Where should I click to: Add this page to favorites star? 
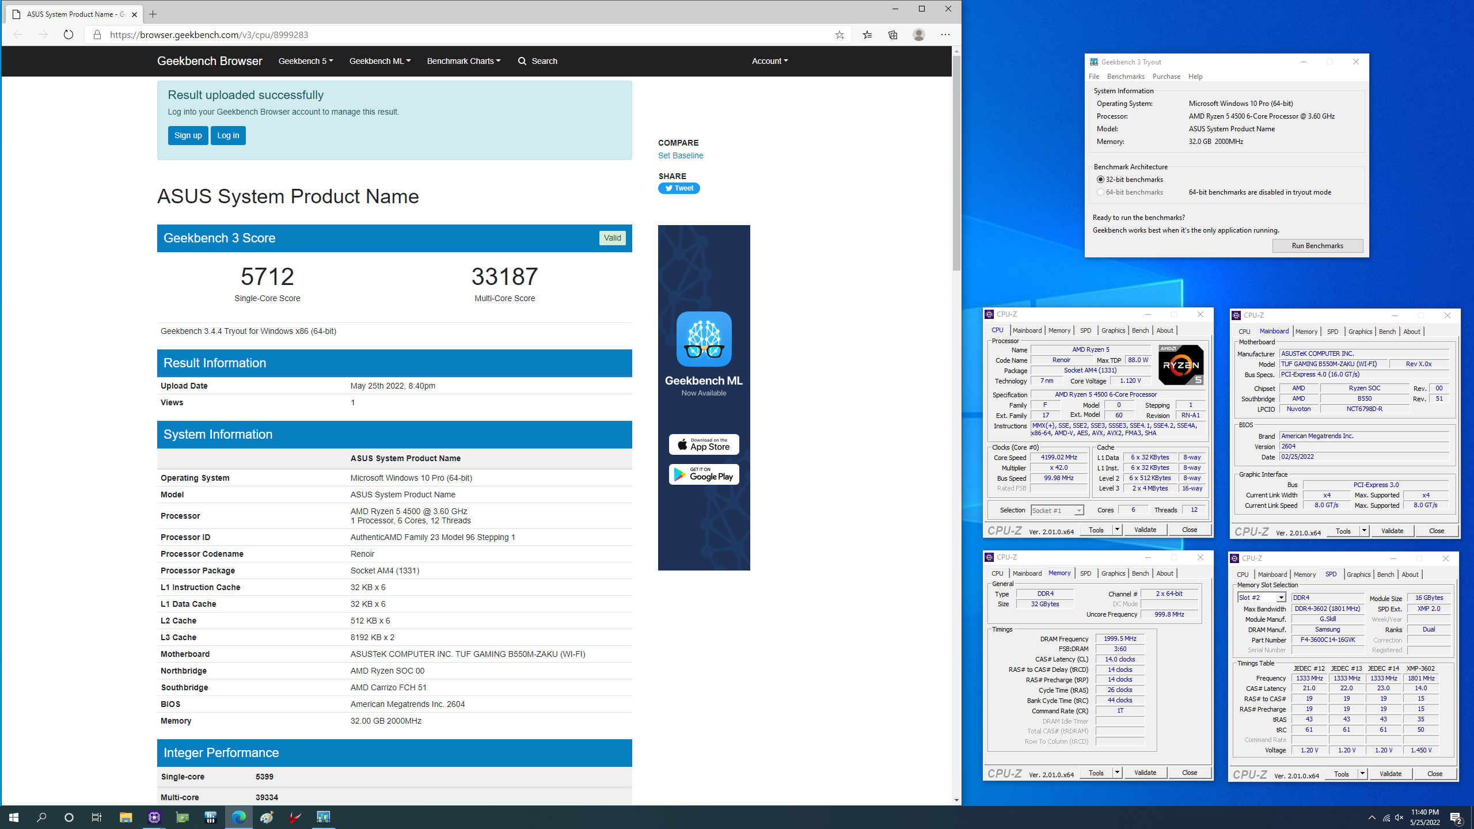click(839, 35)
